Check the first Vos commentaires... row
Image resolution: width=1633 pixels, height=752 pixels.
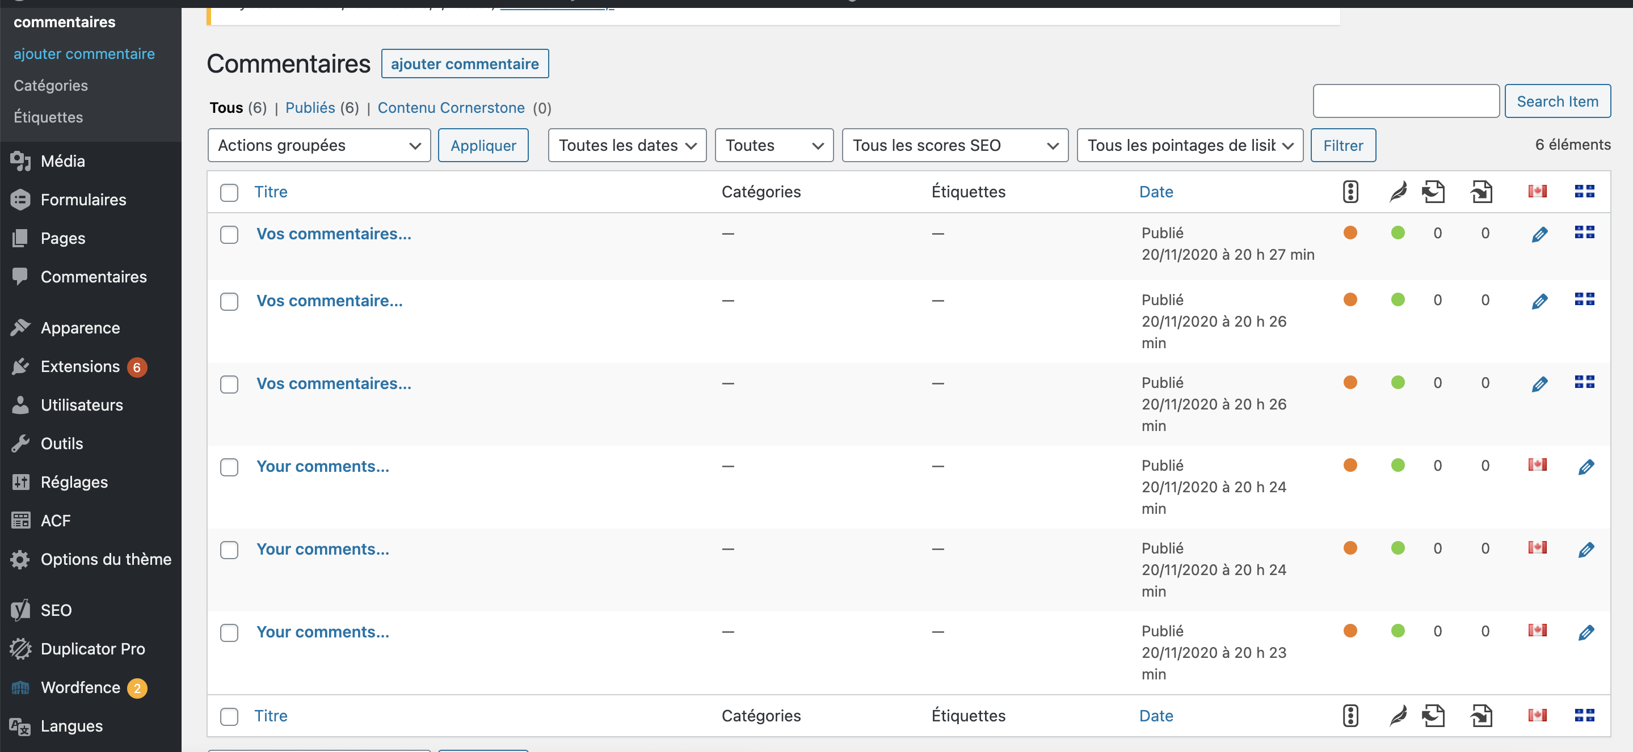[x=229, y=234]
